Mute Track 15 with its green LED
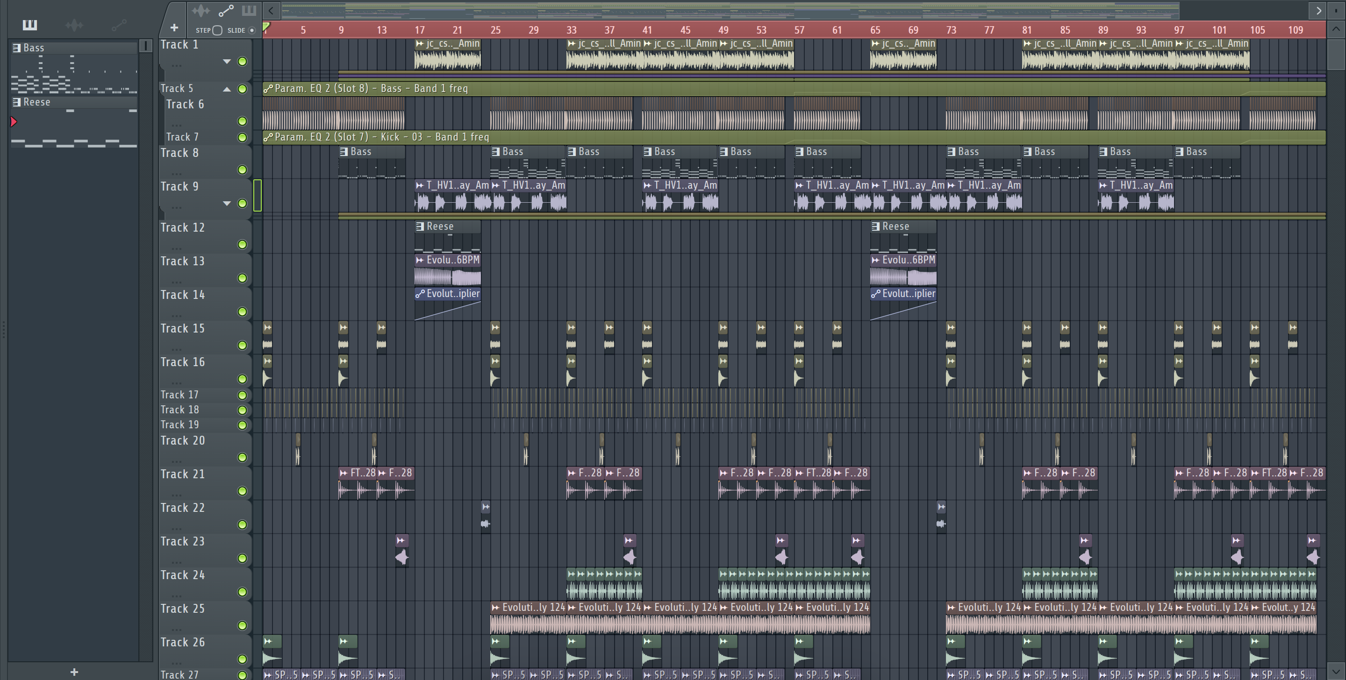 (x=242, y=346)
